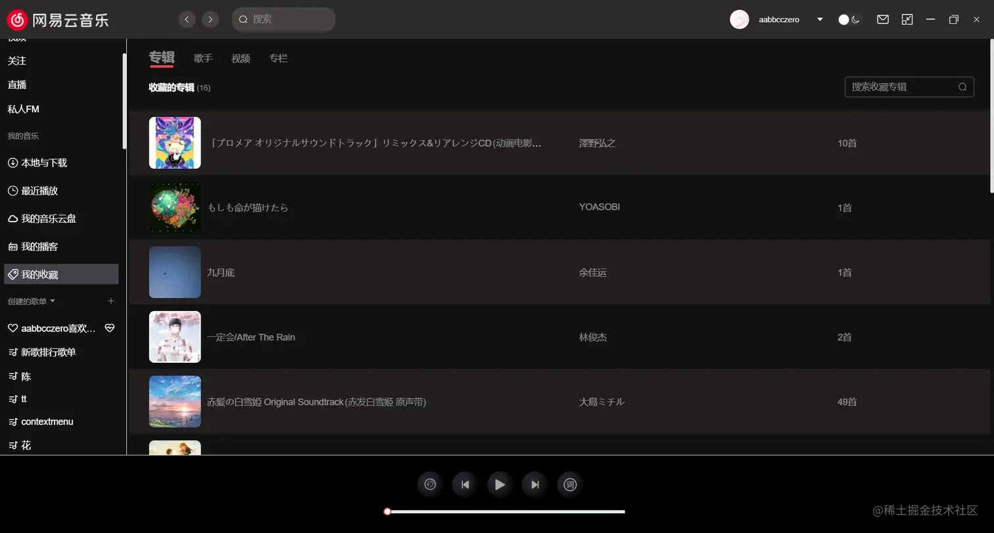Switch to the 视频 tab

[x=241, y=58]
